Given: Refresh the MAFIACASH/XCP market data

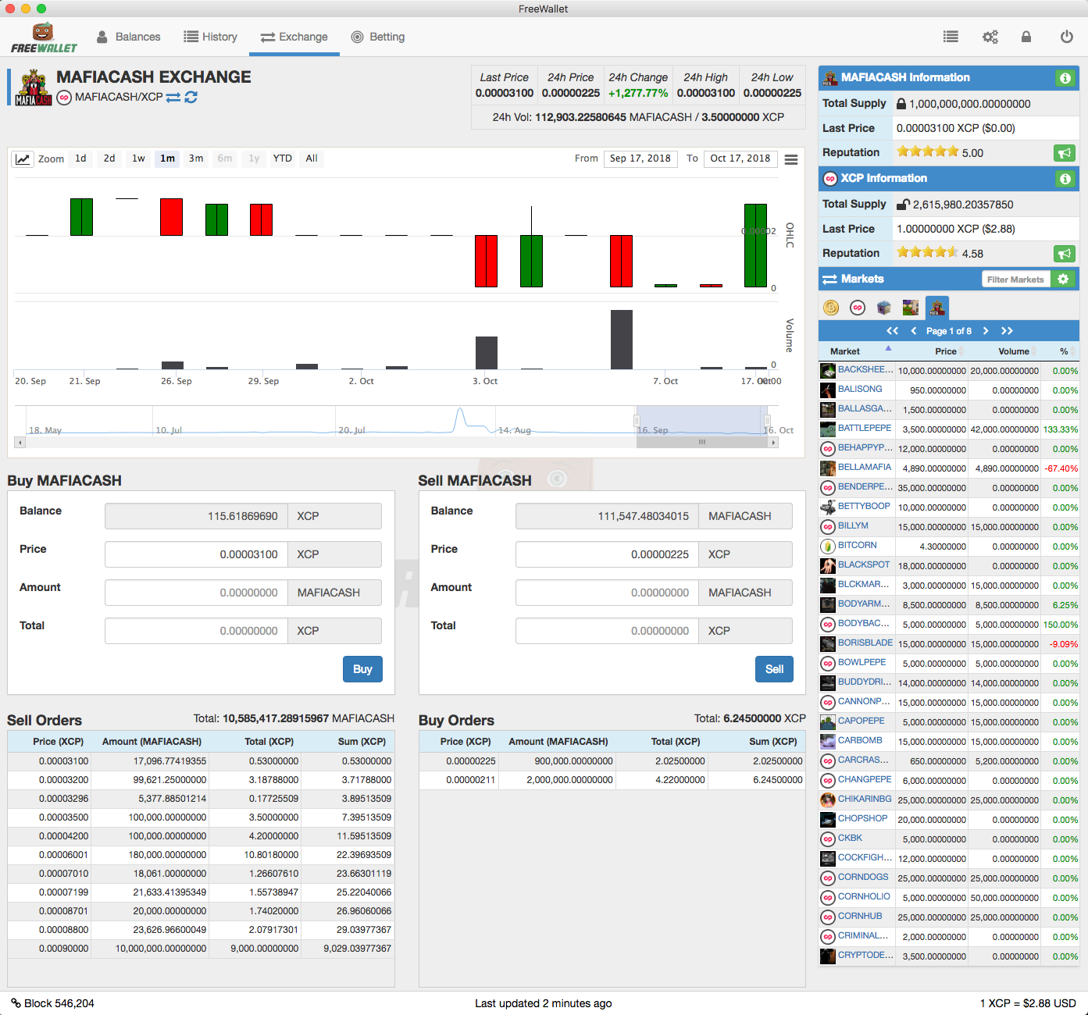Looking at the screenshot, I should [191, 98].
